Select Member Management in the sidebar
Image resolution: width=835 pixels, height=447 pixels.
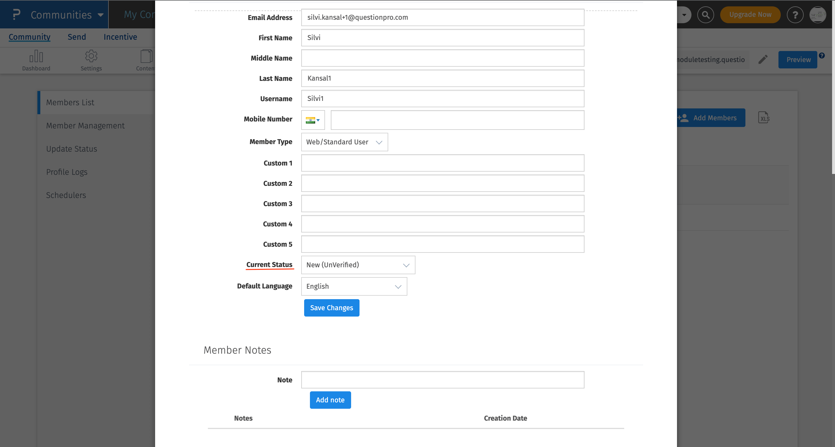pos(85,126)
